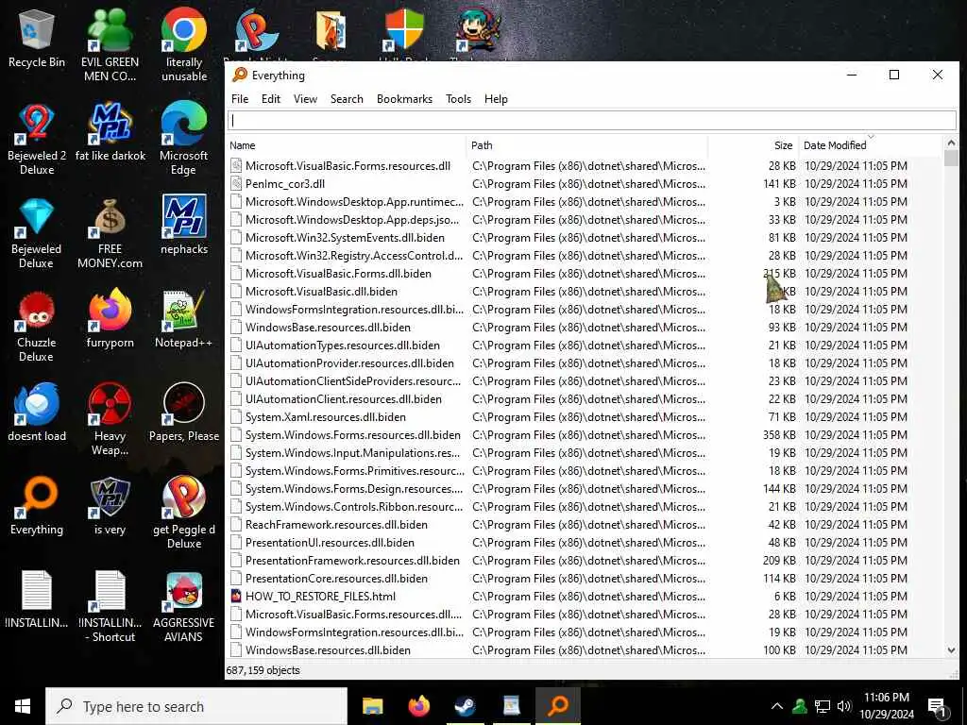Click the Everything icon on the taskbar
The height and width of the screenshot is (725, 967).
[557, 706]
